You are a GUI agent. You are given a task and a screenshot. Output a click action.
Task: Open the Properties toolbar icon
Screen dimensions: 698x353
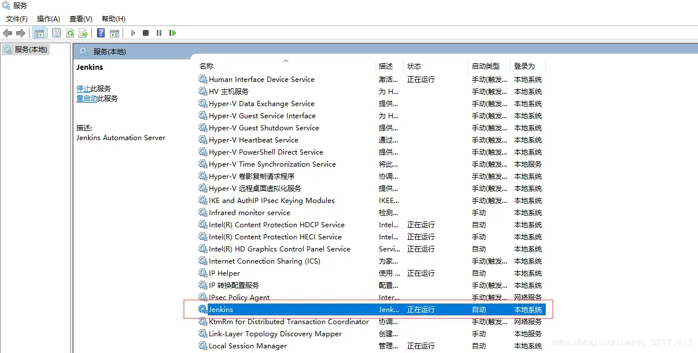(56, 33)
